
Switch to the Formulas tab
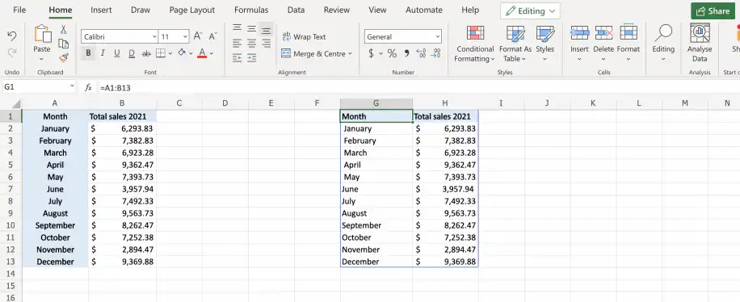[251, 10]
